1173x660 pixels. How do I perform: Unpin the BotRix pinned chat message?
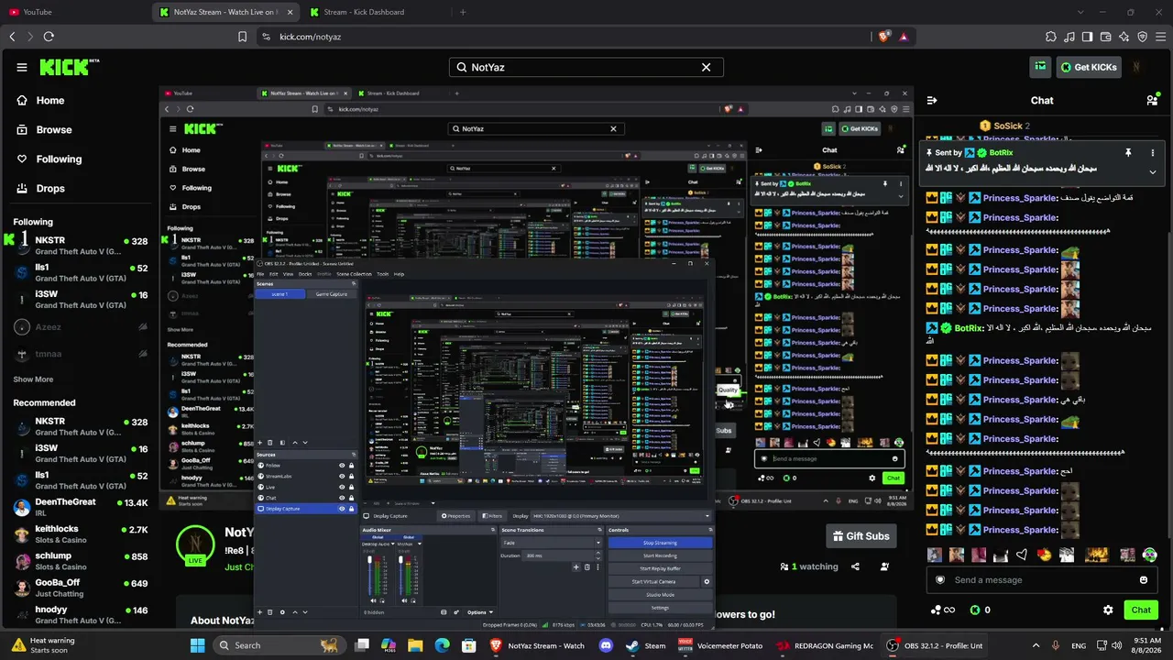[1128, 152]
